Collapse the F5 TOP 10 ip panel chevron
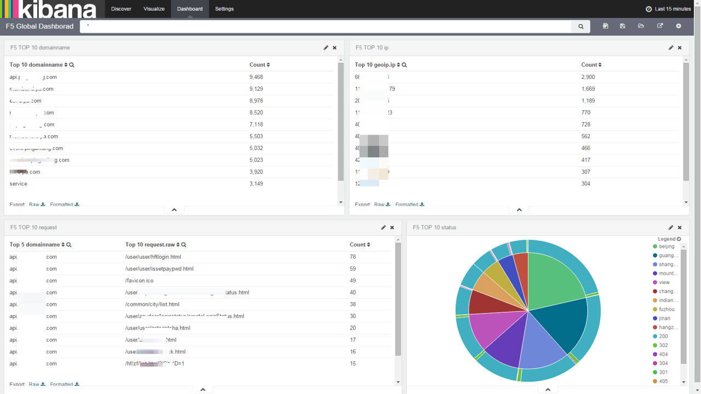 click(519, 210)
